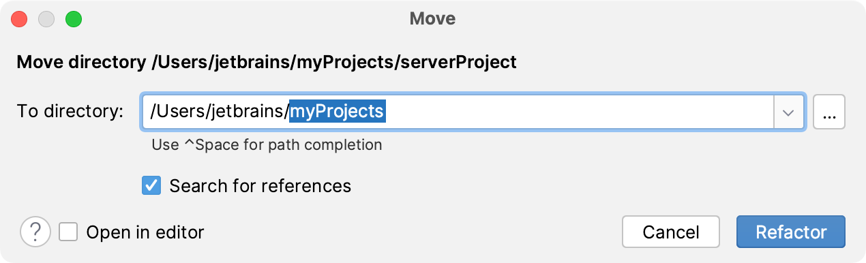Cancel the move operation
This screenshot has height=263, width=866.
[671, 232]
